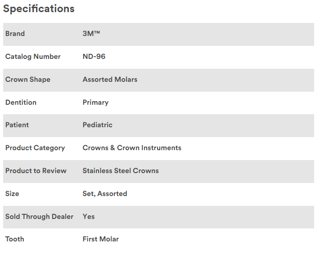Select the Set, Assorted value
Viewport: 320px width, 254px height.
pyautogui.click(x=105, y=194)
